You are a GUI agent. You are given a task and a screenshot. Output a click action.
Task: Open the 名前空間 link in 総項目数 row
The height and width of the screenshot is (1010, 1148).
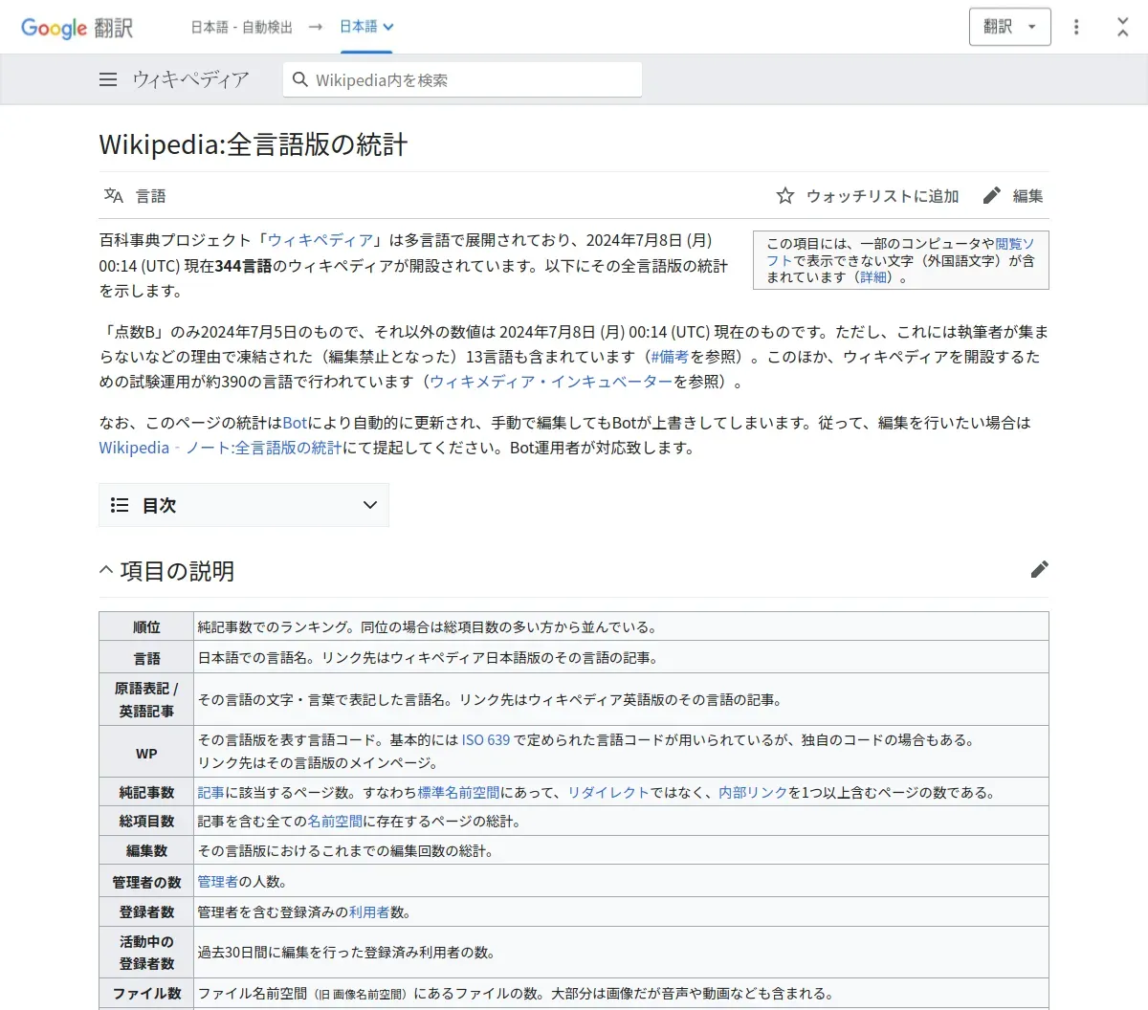point(335,822)
